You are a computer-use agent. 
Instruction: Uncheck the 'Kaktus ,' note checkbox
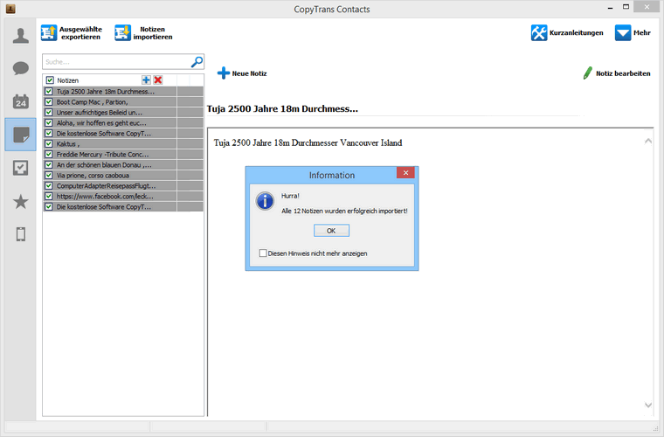click(x=50, y=144)
